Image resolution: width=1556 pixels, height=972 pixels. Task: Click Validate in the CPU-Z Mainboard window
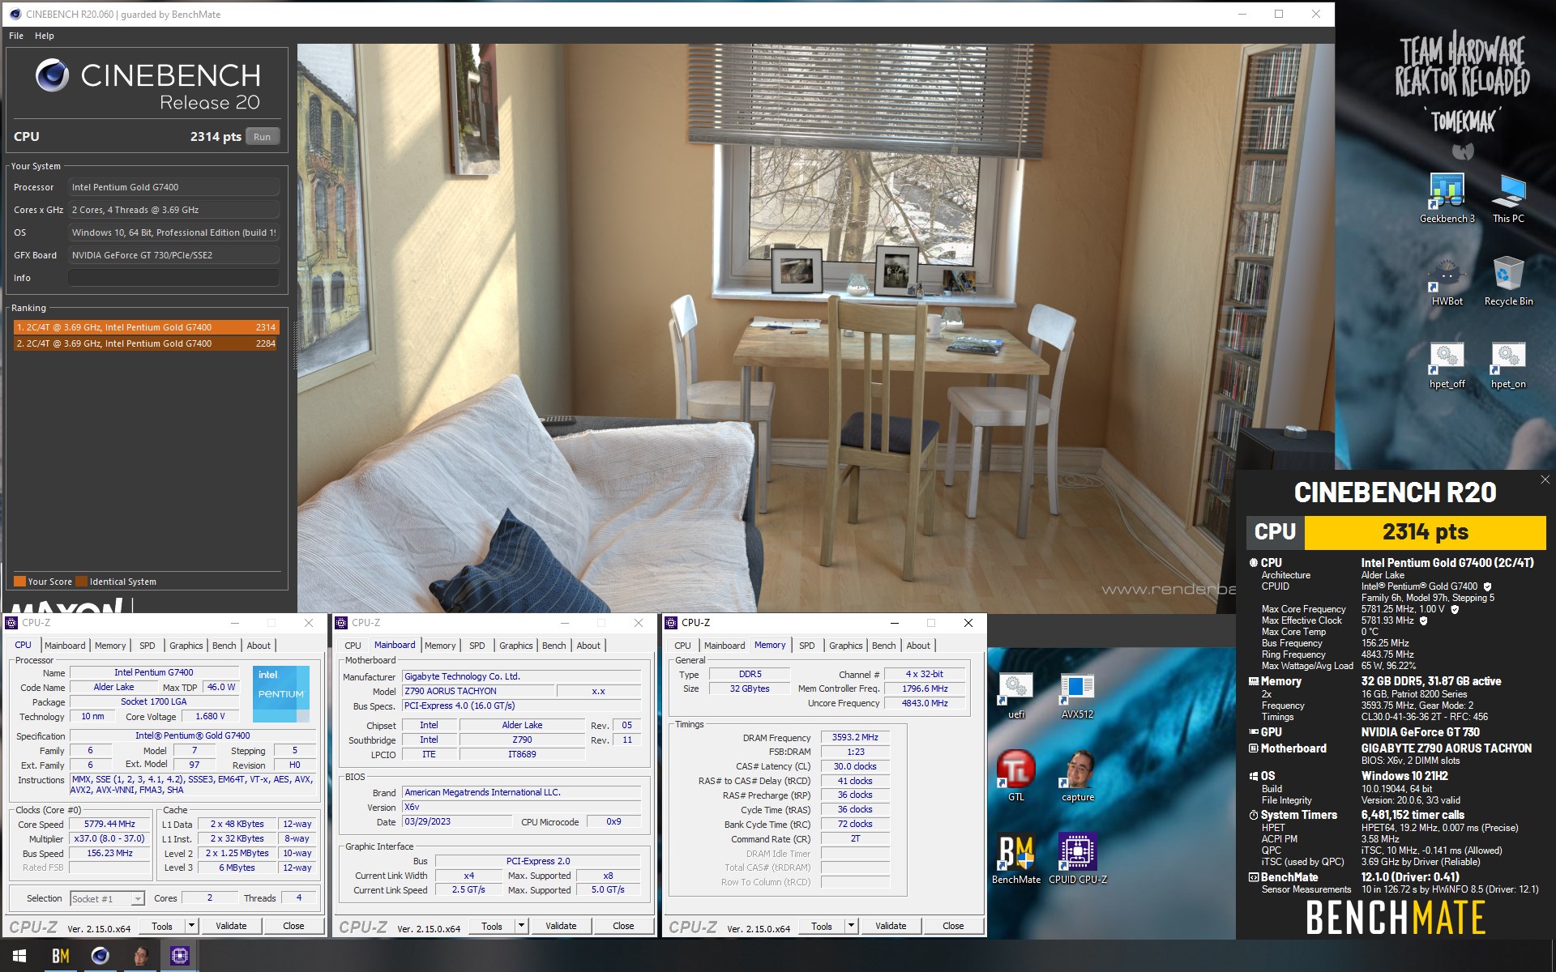click(561, 926)
